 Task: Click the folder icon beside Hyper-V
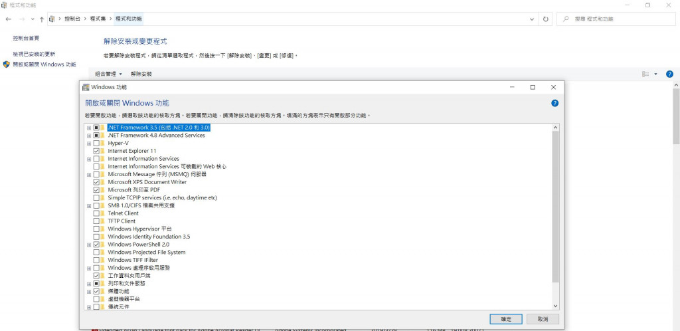103,143
